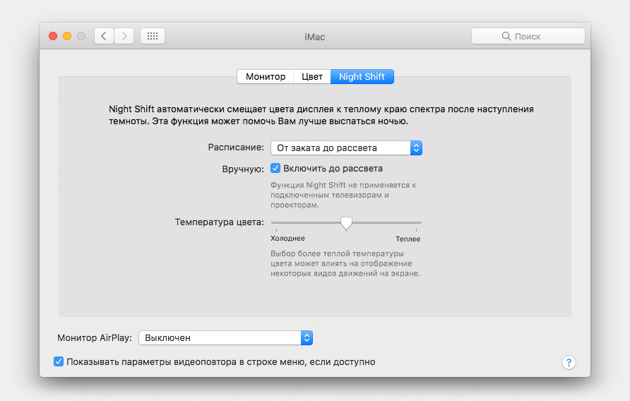Click the iMac window title
The image size is (630, 401).
click(314, 37)
